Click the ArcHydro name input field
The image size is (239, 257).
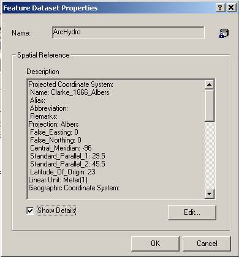(x=128, y=32)
